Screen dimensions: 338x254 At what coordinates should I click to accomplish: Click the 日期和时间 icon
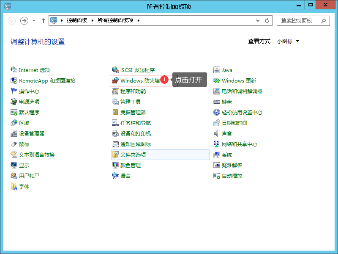(x=217, y=123)
